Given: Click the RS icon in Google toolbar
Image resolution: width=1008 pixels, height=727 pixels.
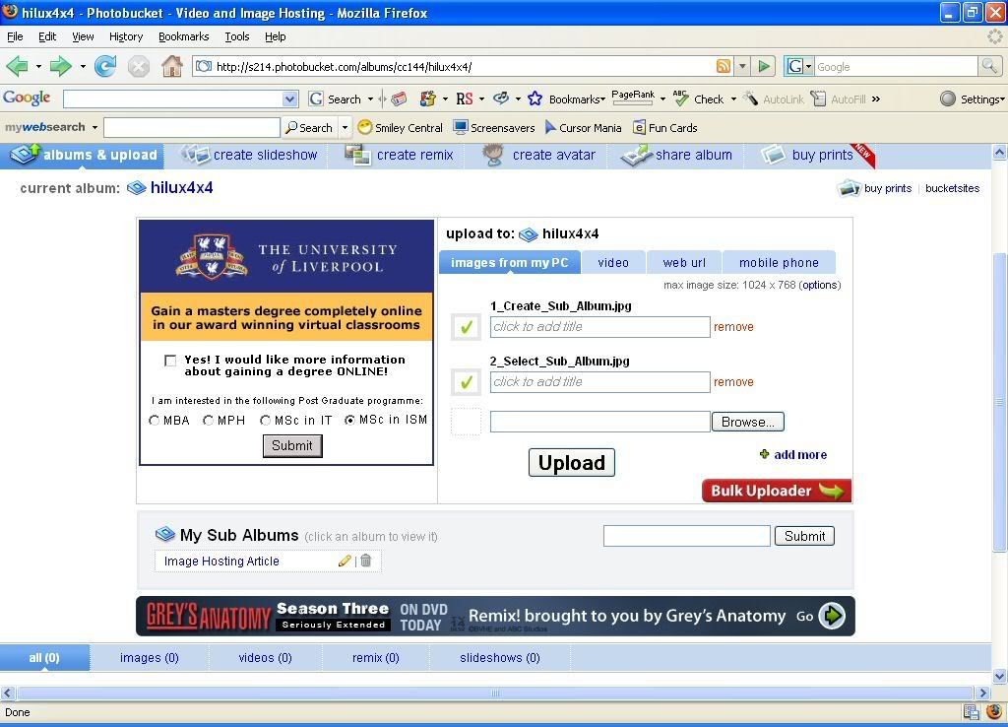Looking at the screenshot, I should 465,99.
